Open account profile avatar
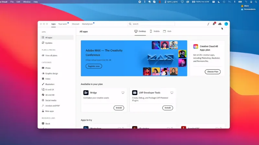The width and height of the screenshot is (259, 145). pos(226,24)
